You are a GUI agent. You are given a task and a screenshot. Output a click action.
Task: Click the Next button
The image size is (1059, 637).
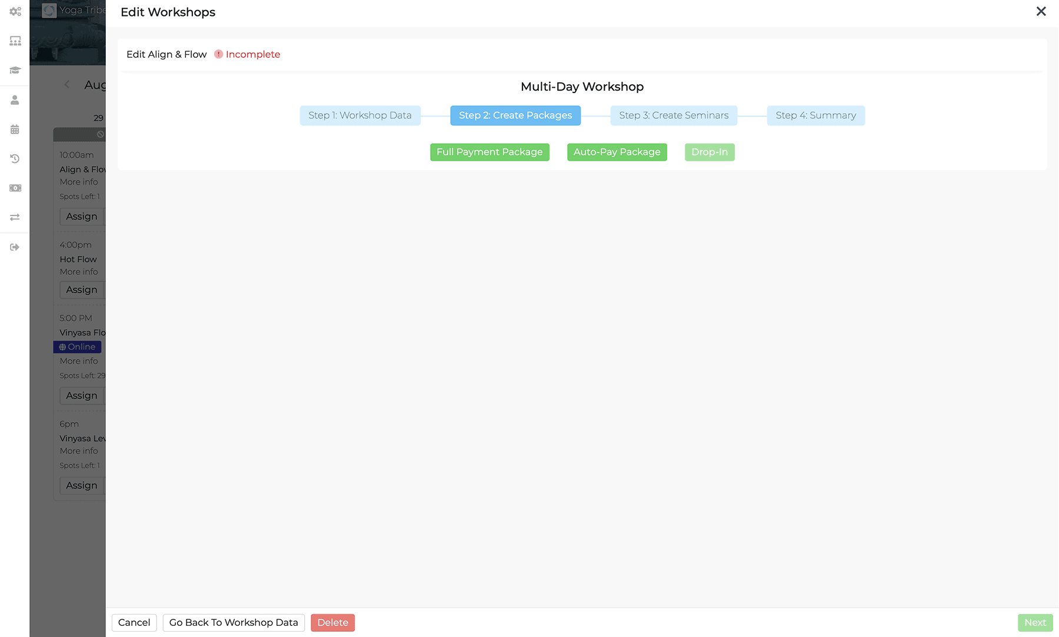point(1035,622)
